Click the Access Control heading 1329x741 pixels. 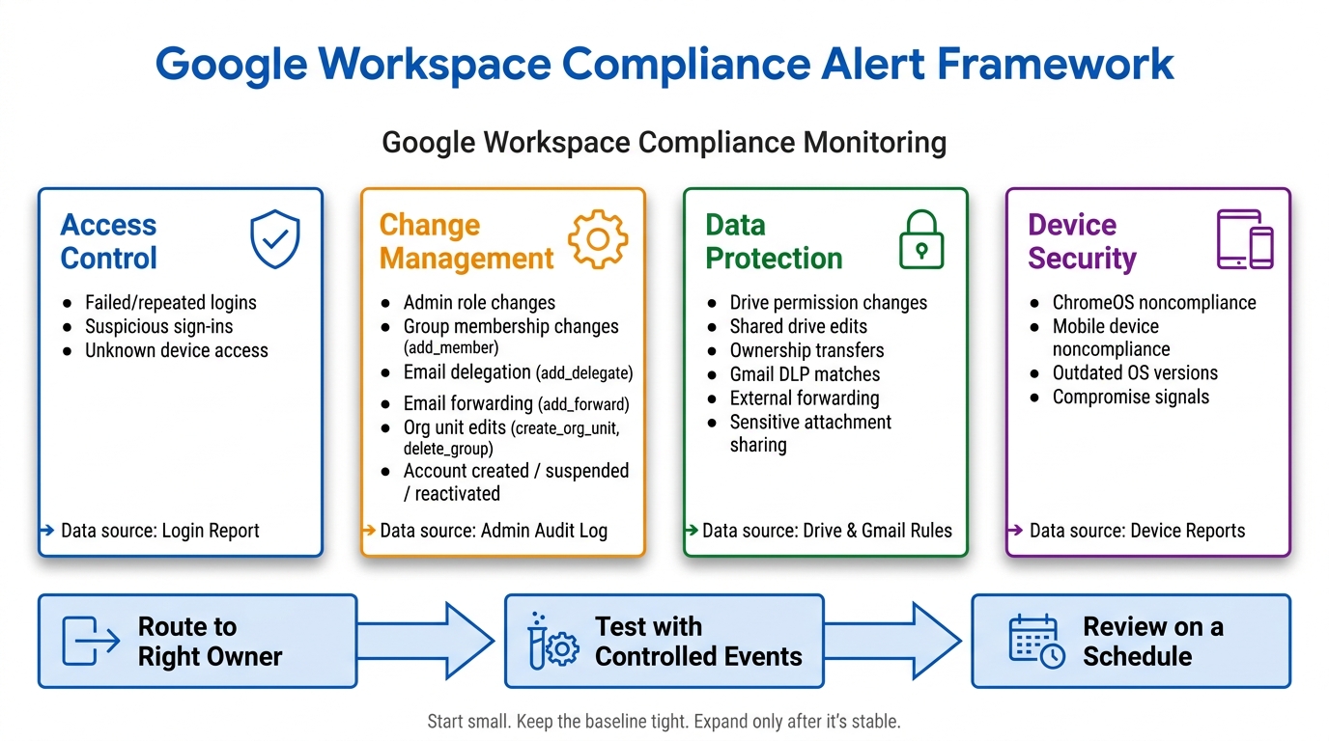(108, 241)
